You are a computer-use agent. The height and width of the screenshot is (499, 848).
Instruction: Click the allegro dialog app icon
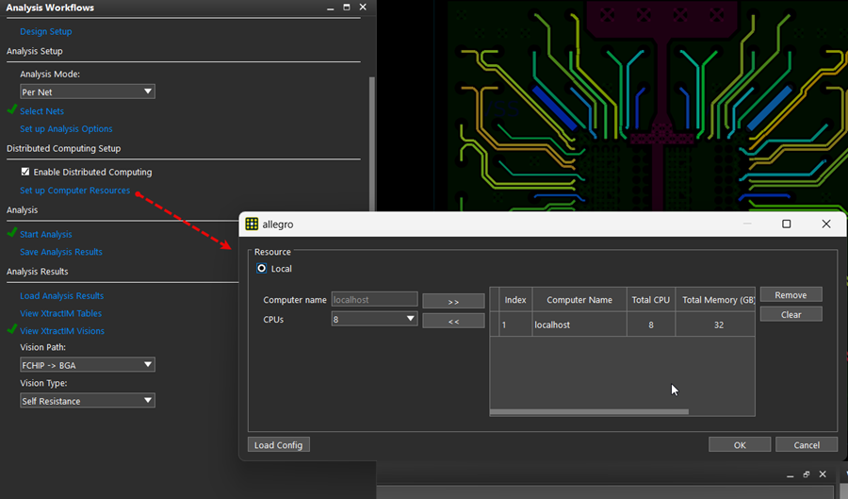[x=252, y=225]
